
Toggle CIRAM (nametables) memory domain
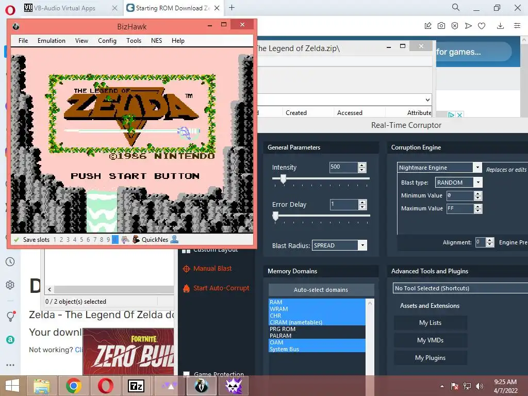(317, 322)
